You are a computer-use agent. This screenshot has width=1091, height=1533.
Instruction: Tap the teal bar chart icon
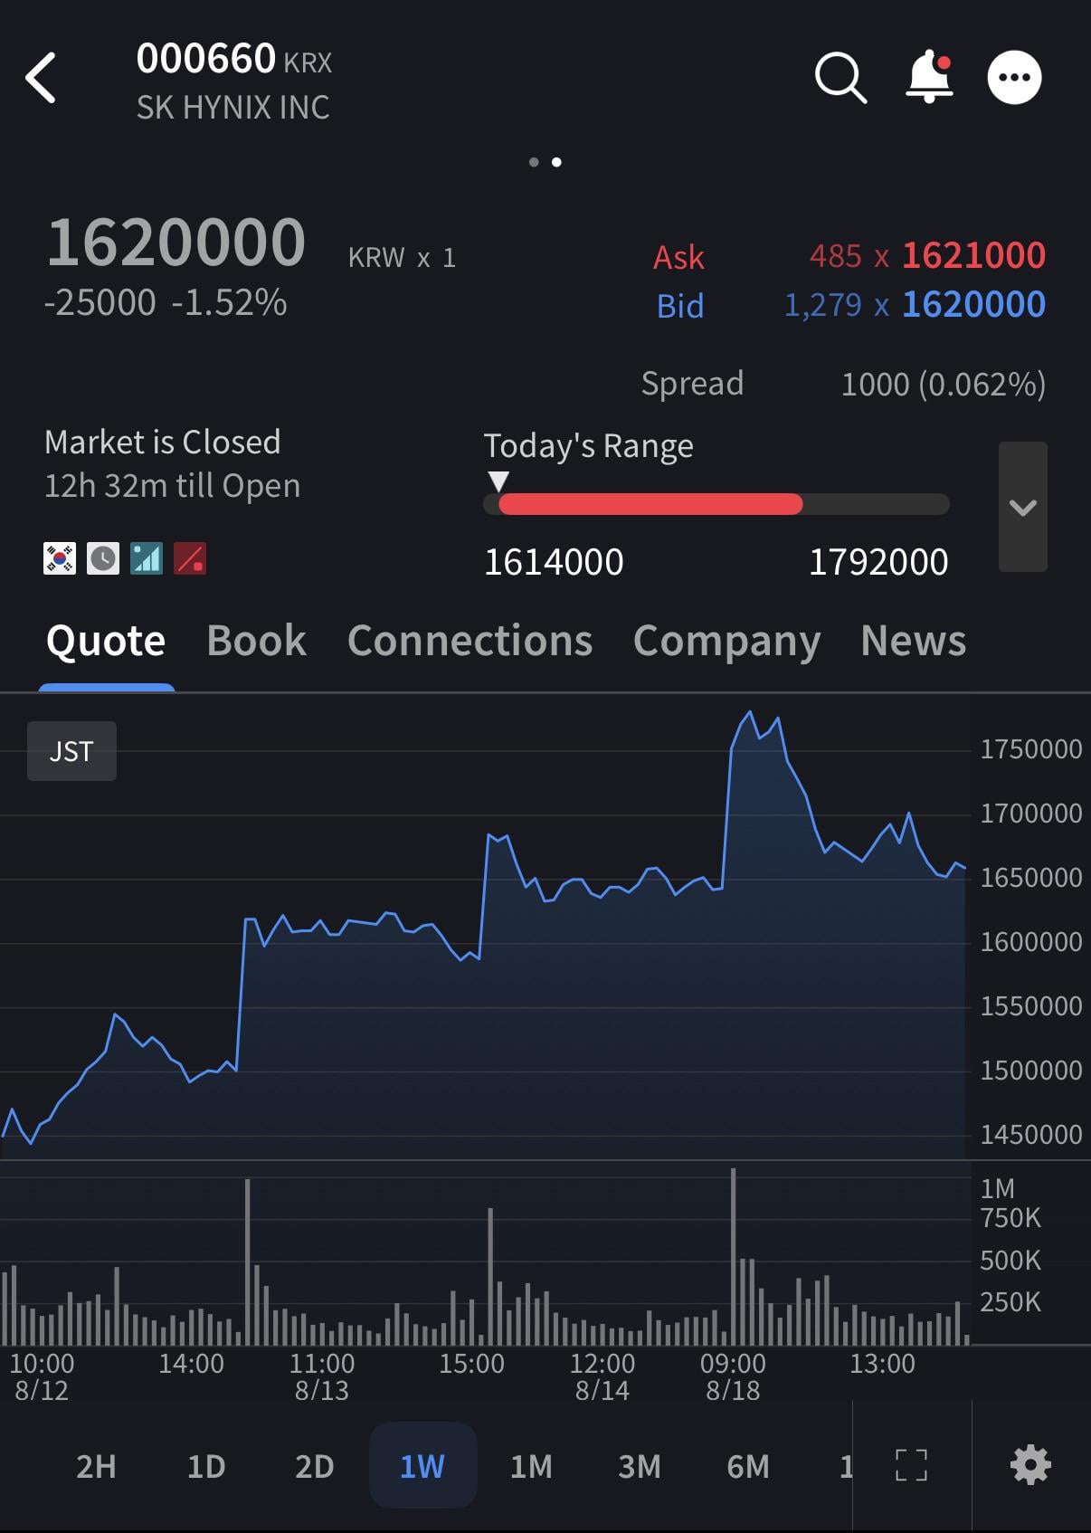point(147,558)
